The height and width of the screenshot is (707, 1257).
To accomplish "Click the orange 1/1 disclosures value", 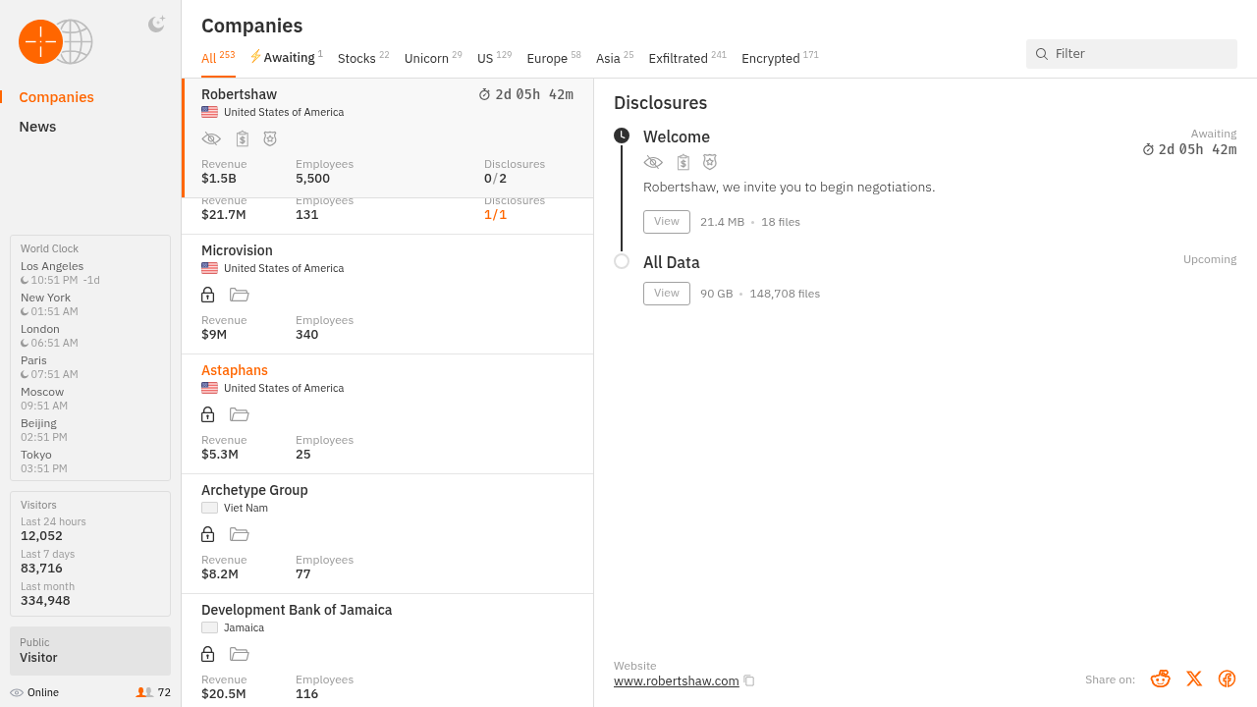I will (496, 214).
